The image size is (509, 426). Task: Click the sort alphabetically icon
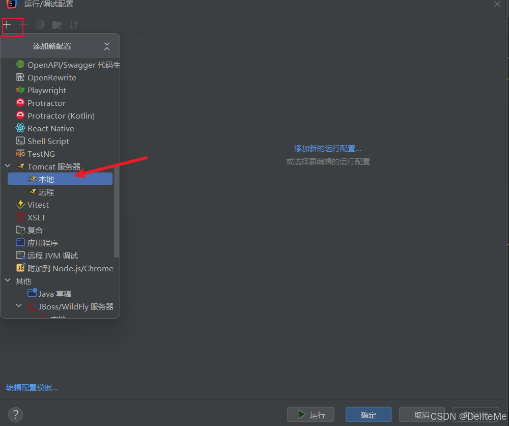click(x=74, y=24)
